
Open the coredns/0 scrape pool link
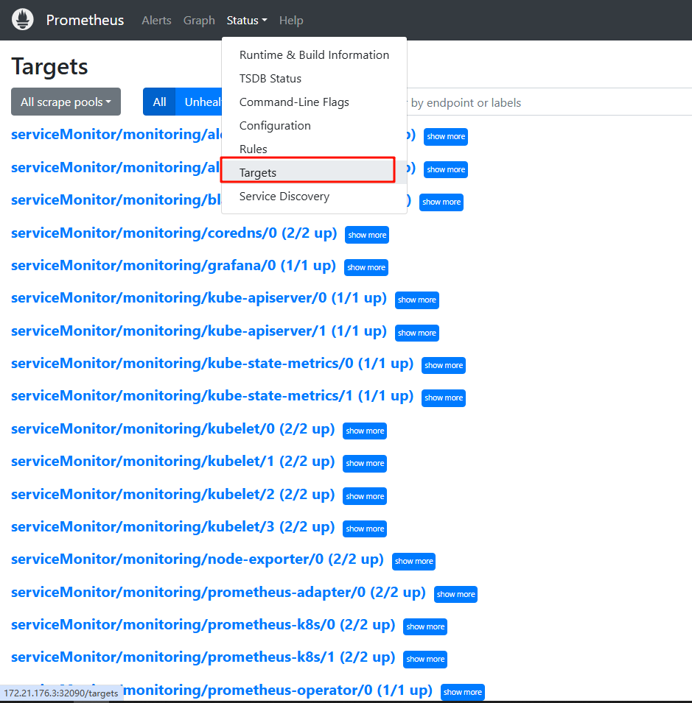tap(174, 233)
